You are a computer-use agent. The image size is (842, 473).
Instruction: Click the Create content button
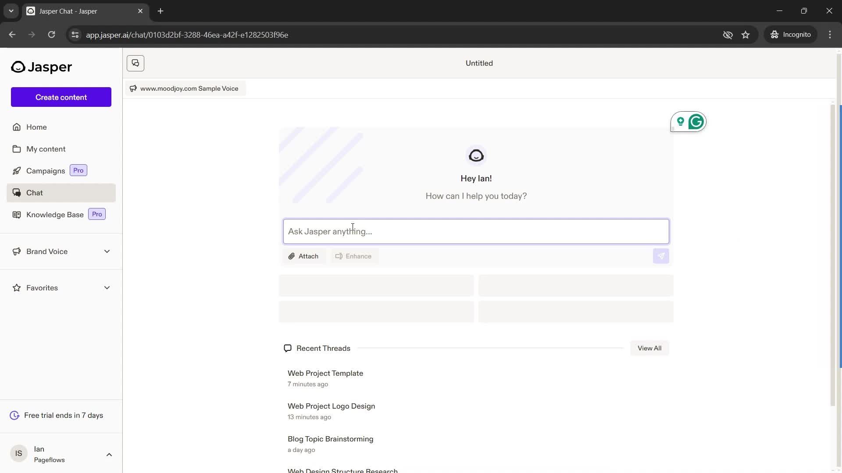[x=61, y=96]
